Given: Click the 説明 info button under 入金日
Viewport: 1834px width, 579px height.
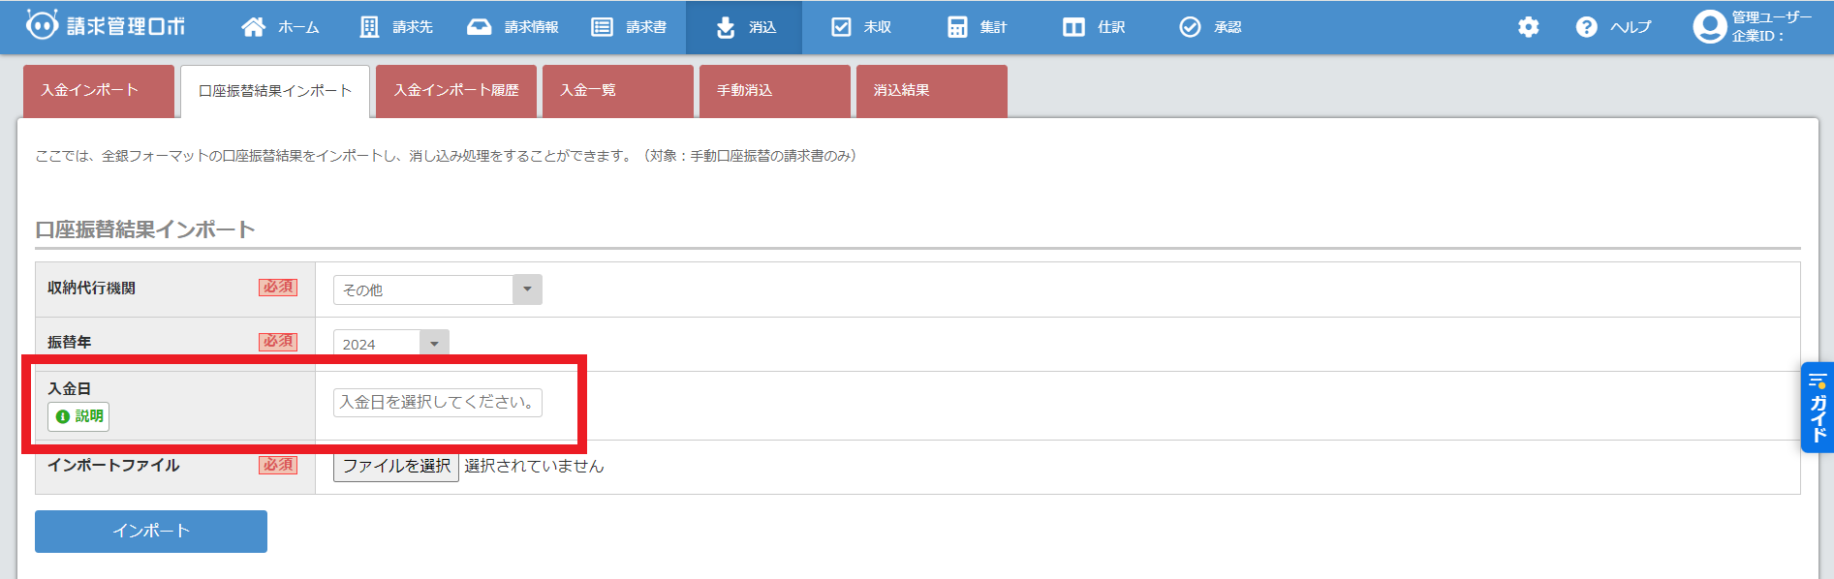Looking at the screenshot, I should point(78,416).
